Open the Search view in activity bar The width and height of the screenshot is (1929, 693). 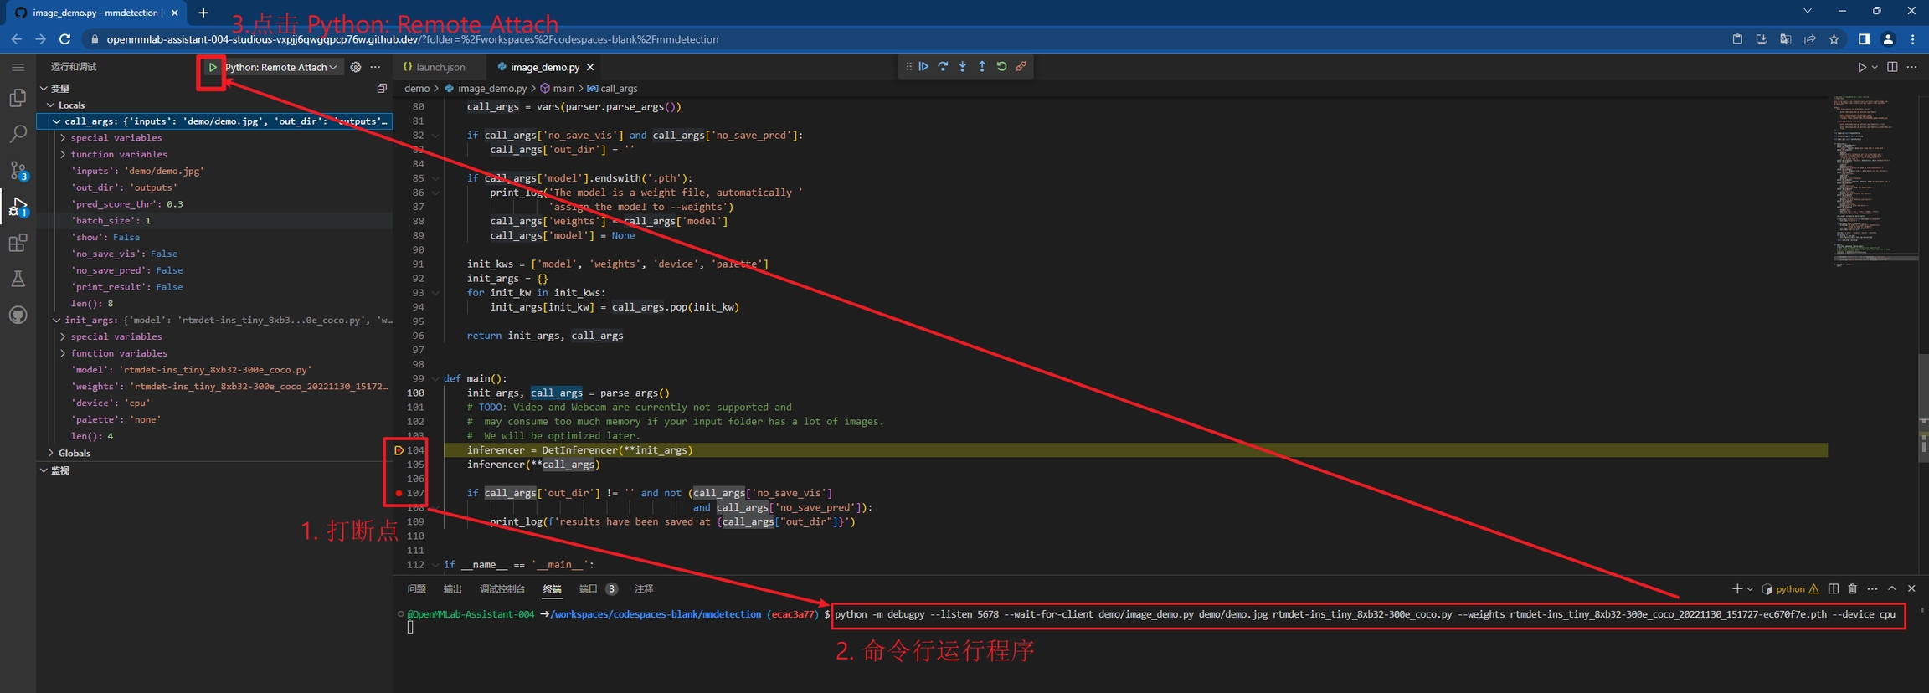(18, 134)
